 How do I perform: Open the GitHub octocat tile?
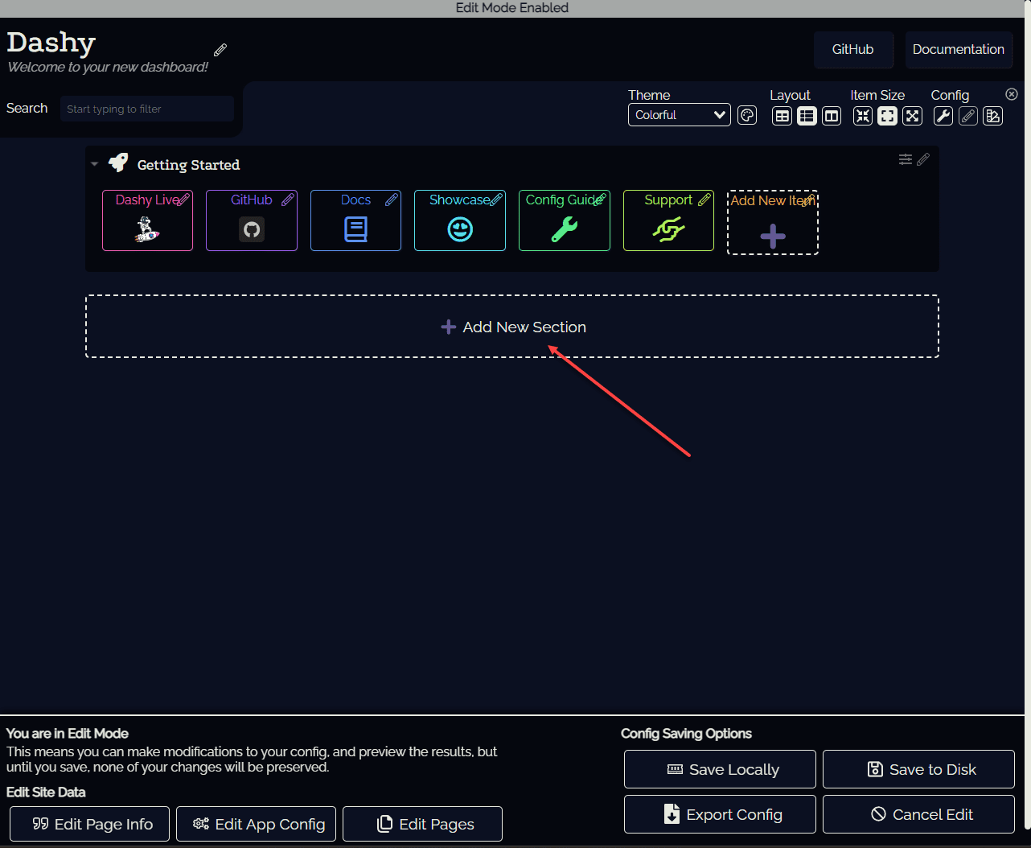pos(252,220)
